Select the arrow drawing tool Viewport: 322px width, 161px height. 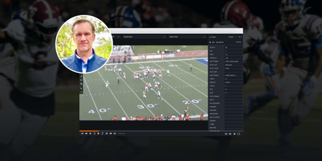[x=81, y=76]
